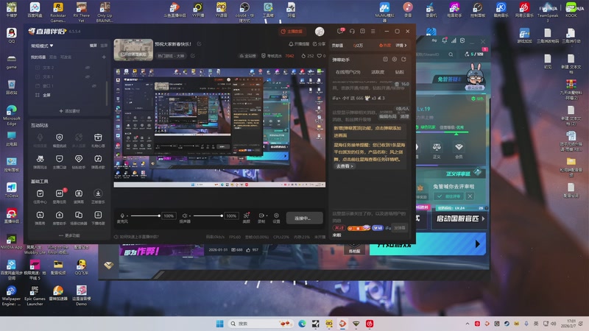Click the search icon in launcher window
The image size is (589, 331).
(451, 54)
